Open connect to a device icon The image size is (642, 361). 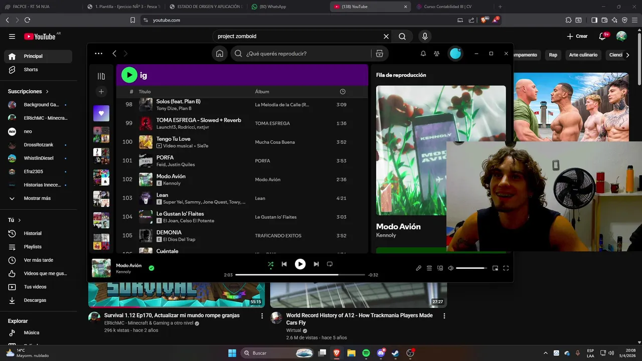click(x=440, y=268)
